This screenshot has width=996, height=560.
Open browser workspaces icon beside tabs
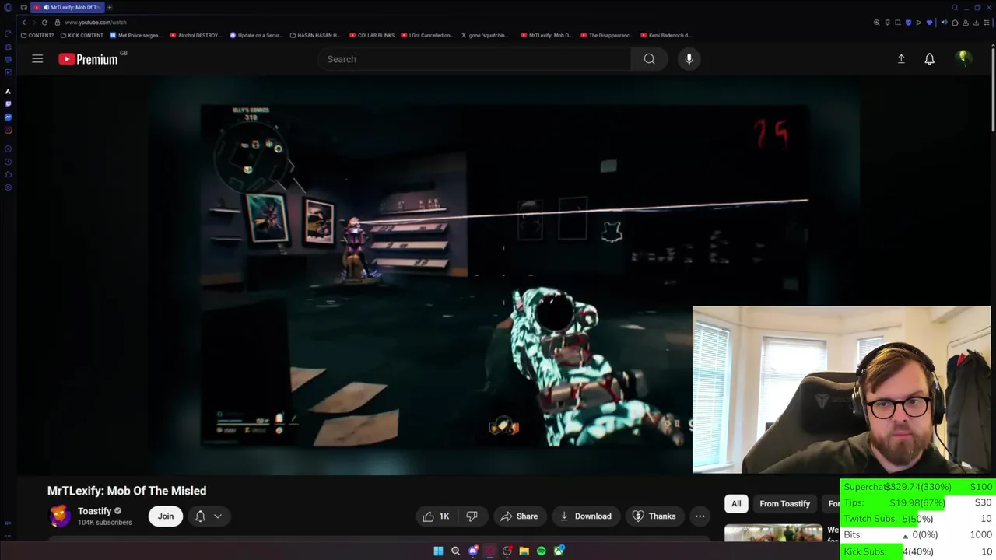coord(23,8)
